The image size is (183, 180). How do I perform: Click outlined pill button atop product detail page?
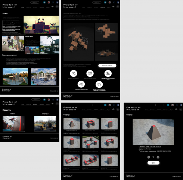coord(160,105)
